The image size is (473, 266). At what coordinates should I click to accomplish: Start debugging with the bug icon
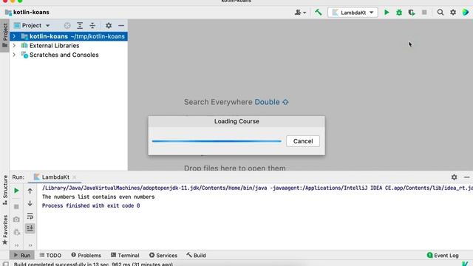[x=399, y=13]
